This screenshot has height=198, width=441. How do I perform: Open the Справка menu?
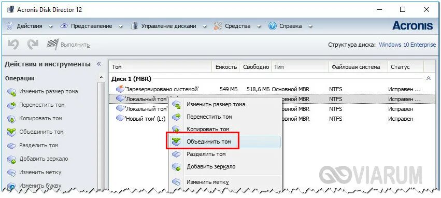click(291, 26)
